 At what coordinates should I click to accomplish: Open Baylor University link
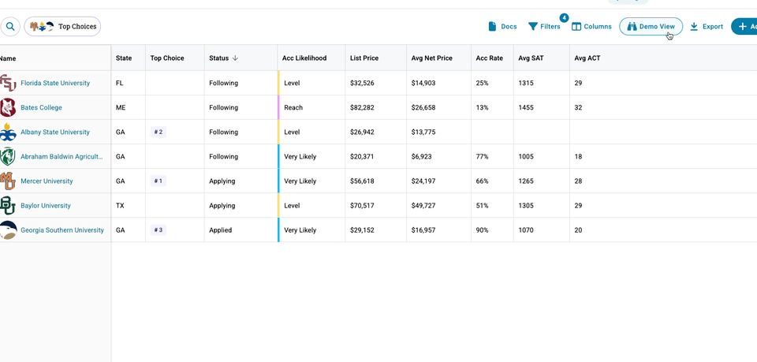(x=46, y=206)
